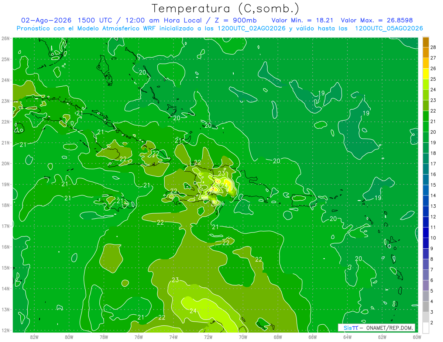Click the "Sisπ" logo text

(351, 328)
